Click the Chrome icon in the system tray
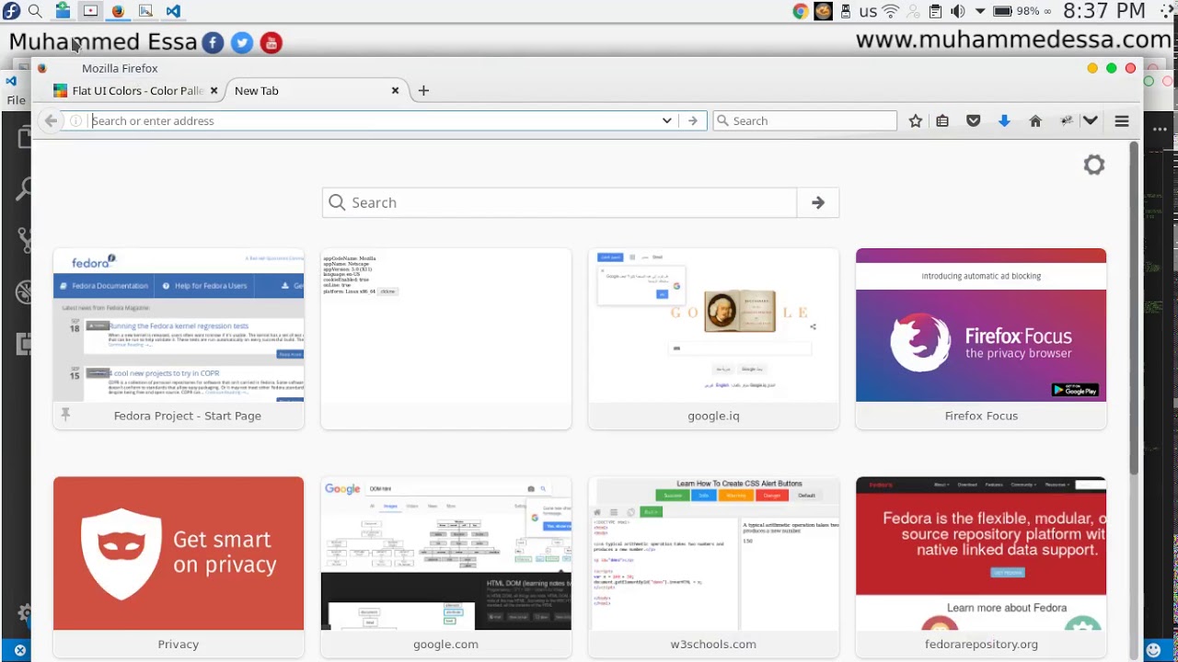This screenshot has height=662, width=1178. 801,11
